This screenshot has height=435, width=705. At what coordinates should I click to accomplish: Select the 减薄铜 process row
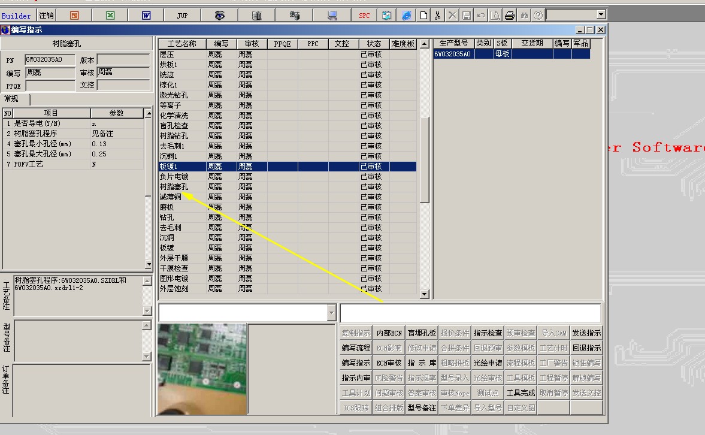pos(288,197)
